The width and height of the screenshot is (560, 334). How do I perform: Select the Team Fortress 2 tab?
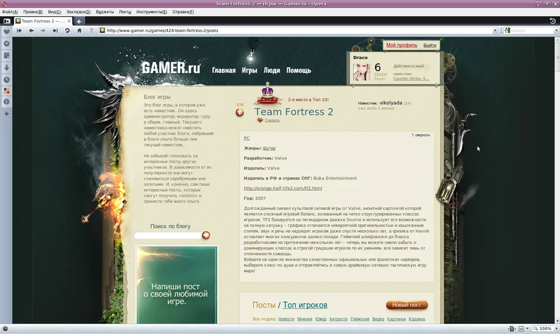coord(43,21)
